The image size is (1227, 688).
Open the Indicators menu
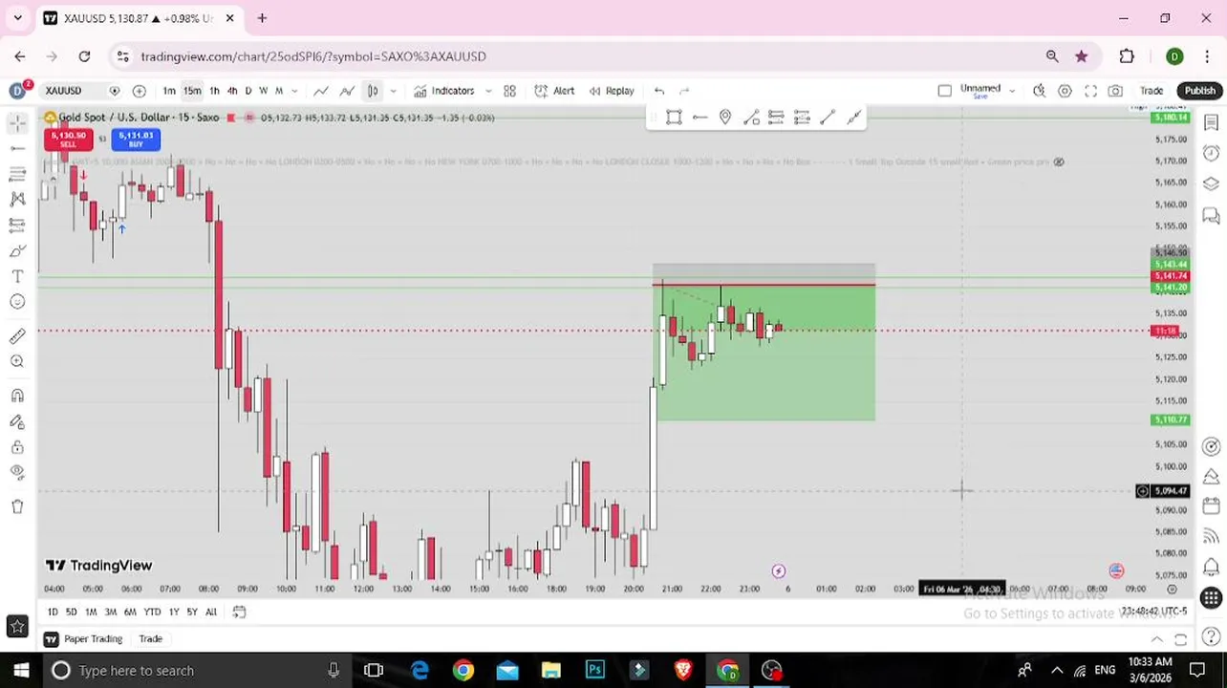[444, 91]
